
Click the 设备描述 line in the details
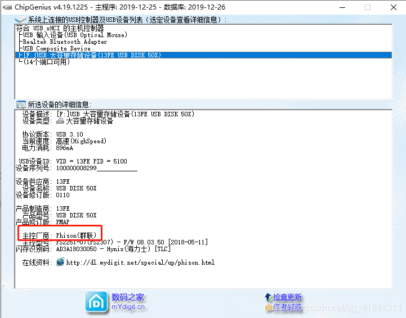click(108, 114)
